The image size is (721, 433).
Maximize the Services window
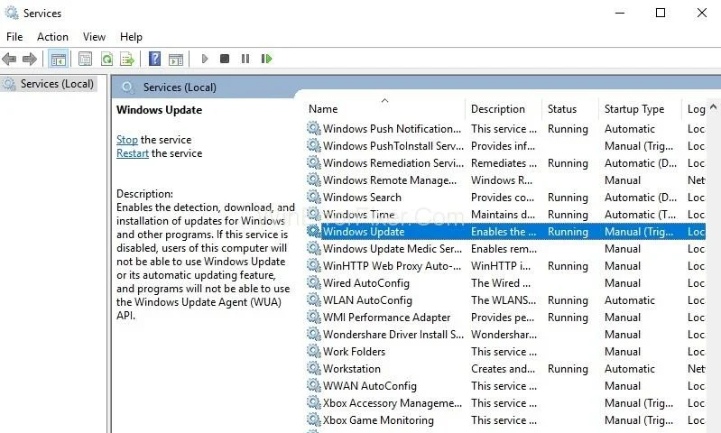(x=661, y=13)
